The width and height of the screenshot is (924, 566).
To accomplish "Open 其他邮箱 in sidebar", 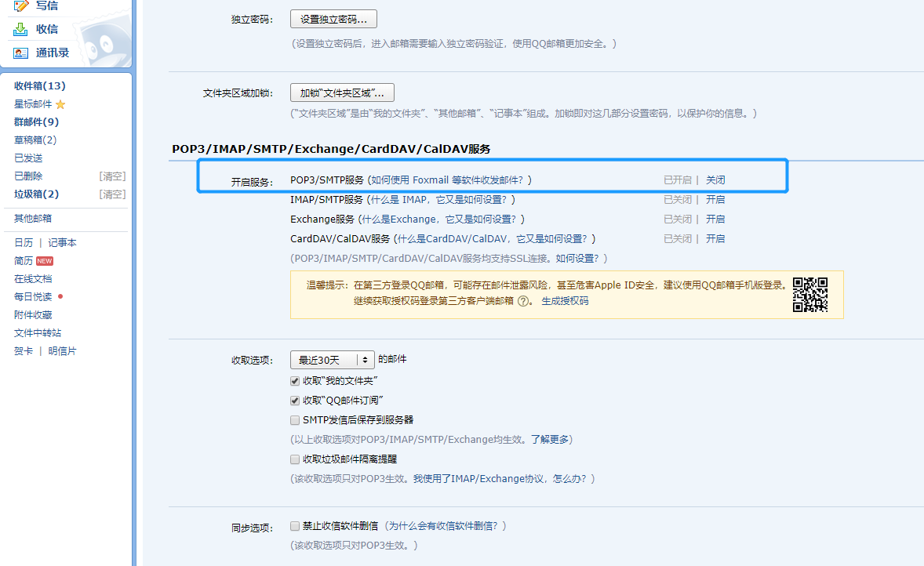I will coord(33,219).
